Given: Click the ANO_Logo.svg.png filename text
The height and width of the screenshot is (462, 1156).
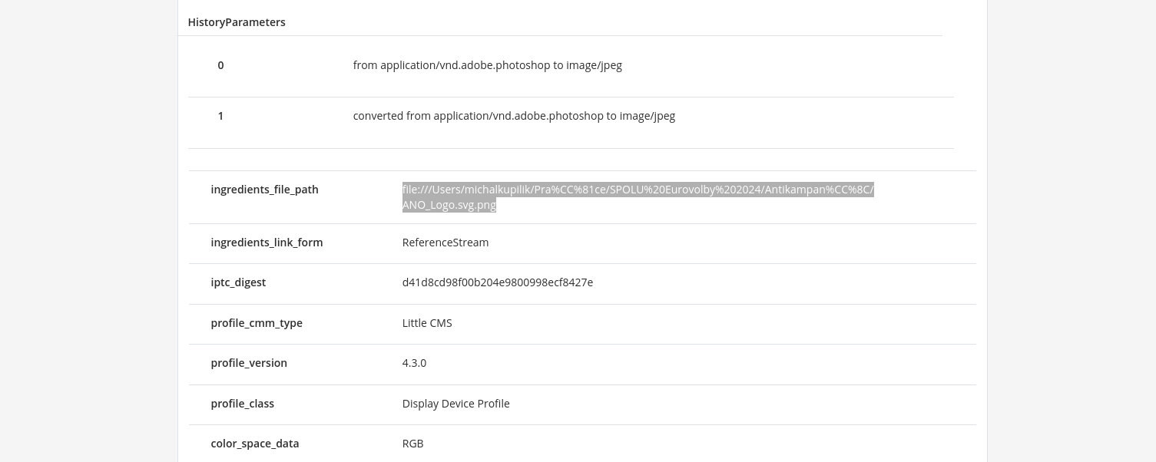Looking at the screenshot, I should tap(449, 205).
